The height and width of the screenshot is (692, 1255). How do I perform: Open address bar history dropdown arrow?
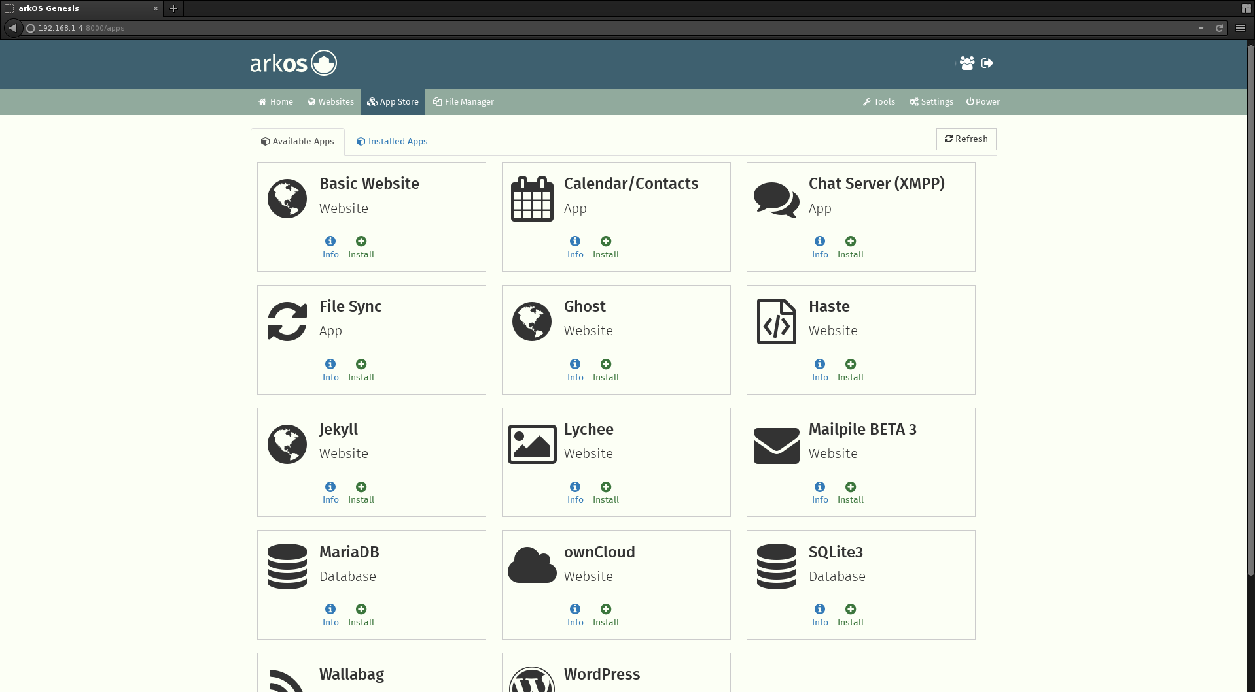(1201, 28)
